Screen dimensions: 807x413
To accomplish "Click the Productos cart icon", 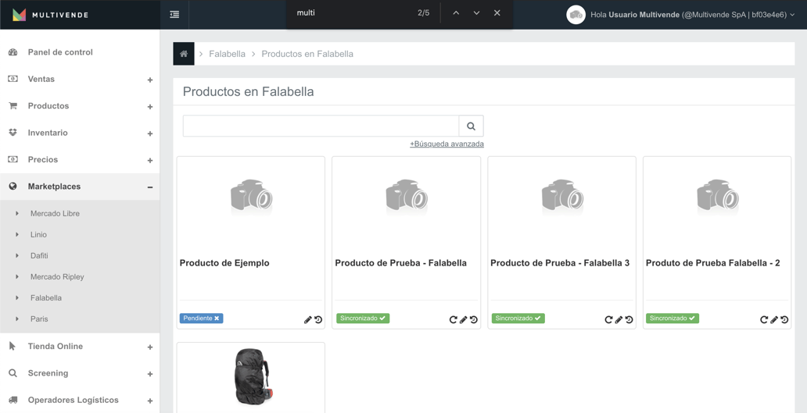I will [x=13, y=106].
